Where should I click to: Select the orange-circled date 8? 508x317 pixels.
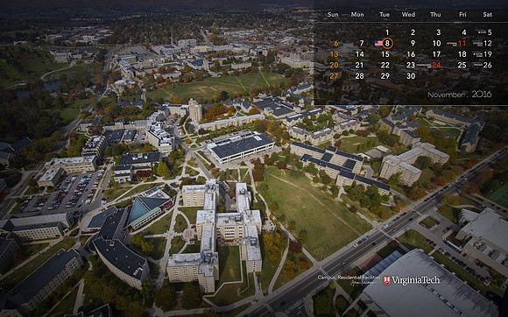(387, 43)
